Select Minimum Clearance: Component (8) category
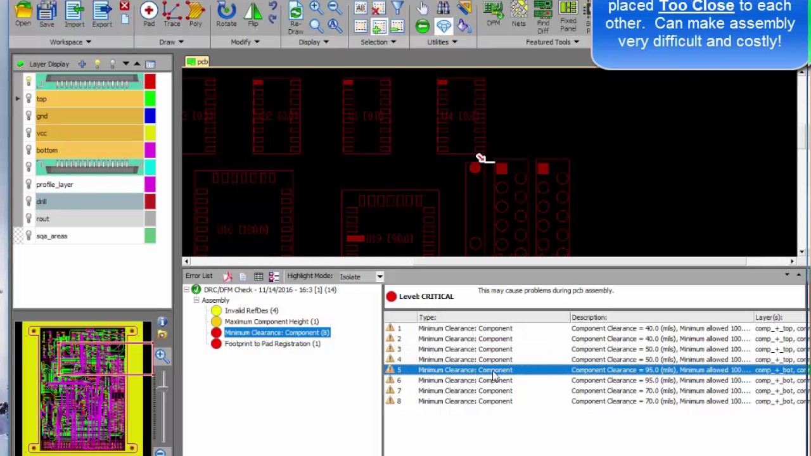 277,332
